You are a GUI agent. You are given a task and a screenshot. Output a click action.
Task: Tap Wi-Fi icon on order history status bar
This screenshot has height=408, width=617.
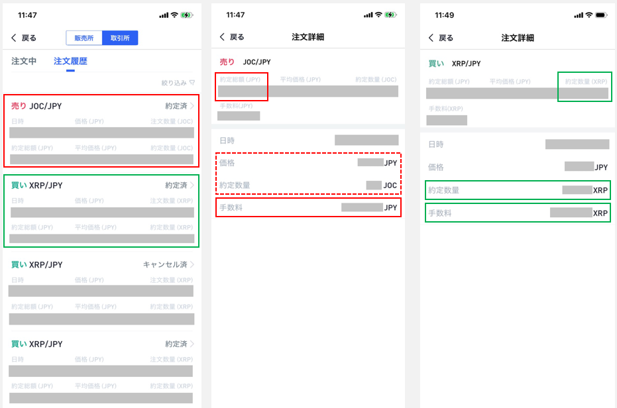[174, 15]
